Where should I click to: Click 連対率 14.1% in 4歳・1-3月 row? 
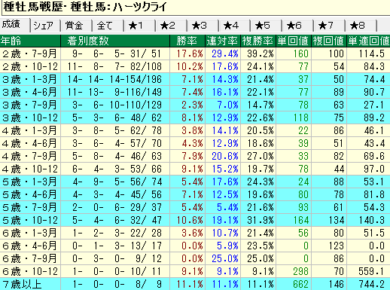(x=223, y=130)
